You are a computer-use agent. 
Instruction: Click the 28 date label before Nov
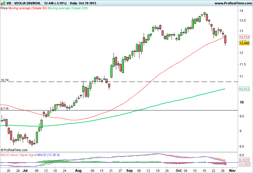point(223,171)
